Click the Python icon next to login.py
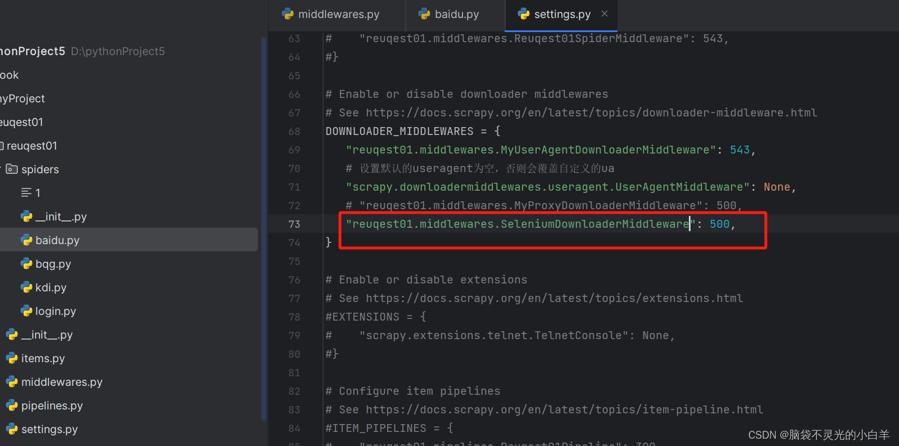The width and height of the screenshot is (899, 446). (26, 311)
